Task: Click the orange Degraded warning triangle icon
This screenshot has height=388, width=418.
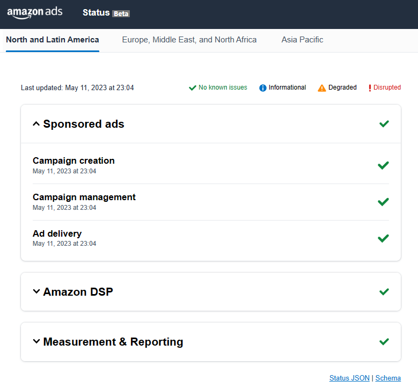Action: pos(322,87)
